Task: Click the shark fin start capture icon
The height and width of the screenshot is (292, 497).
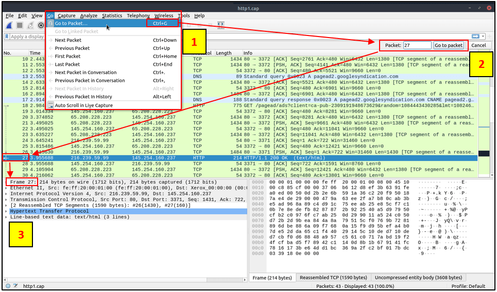Action: coord(9,26)
